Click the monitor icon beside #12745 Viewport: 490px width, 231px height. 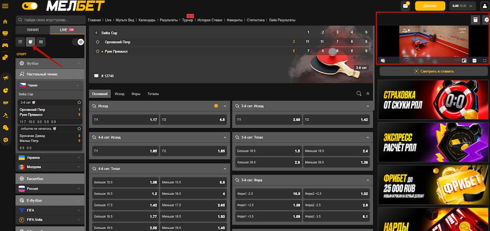click(x=96, y=76)
